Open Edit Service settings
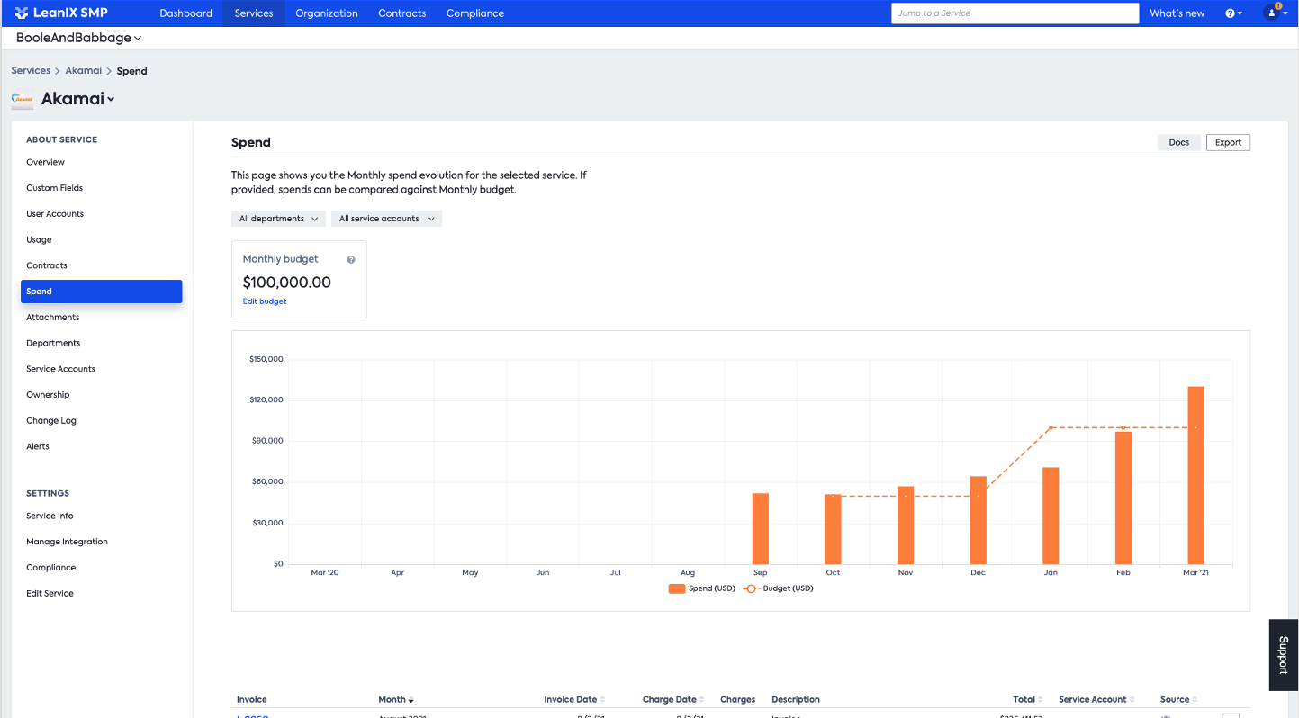The image size is (1299, 718). click(x=50, y=594)
